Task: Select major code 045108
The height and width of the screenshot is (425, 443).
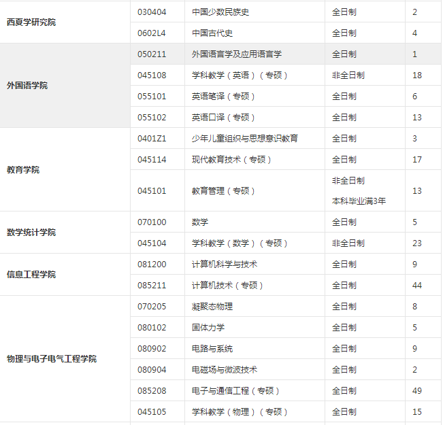Action: [x=151, y=75]
